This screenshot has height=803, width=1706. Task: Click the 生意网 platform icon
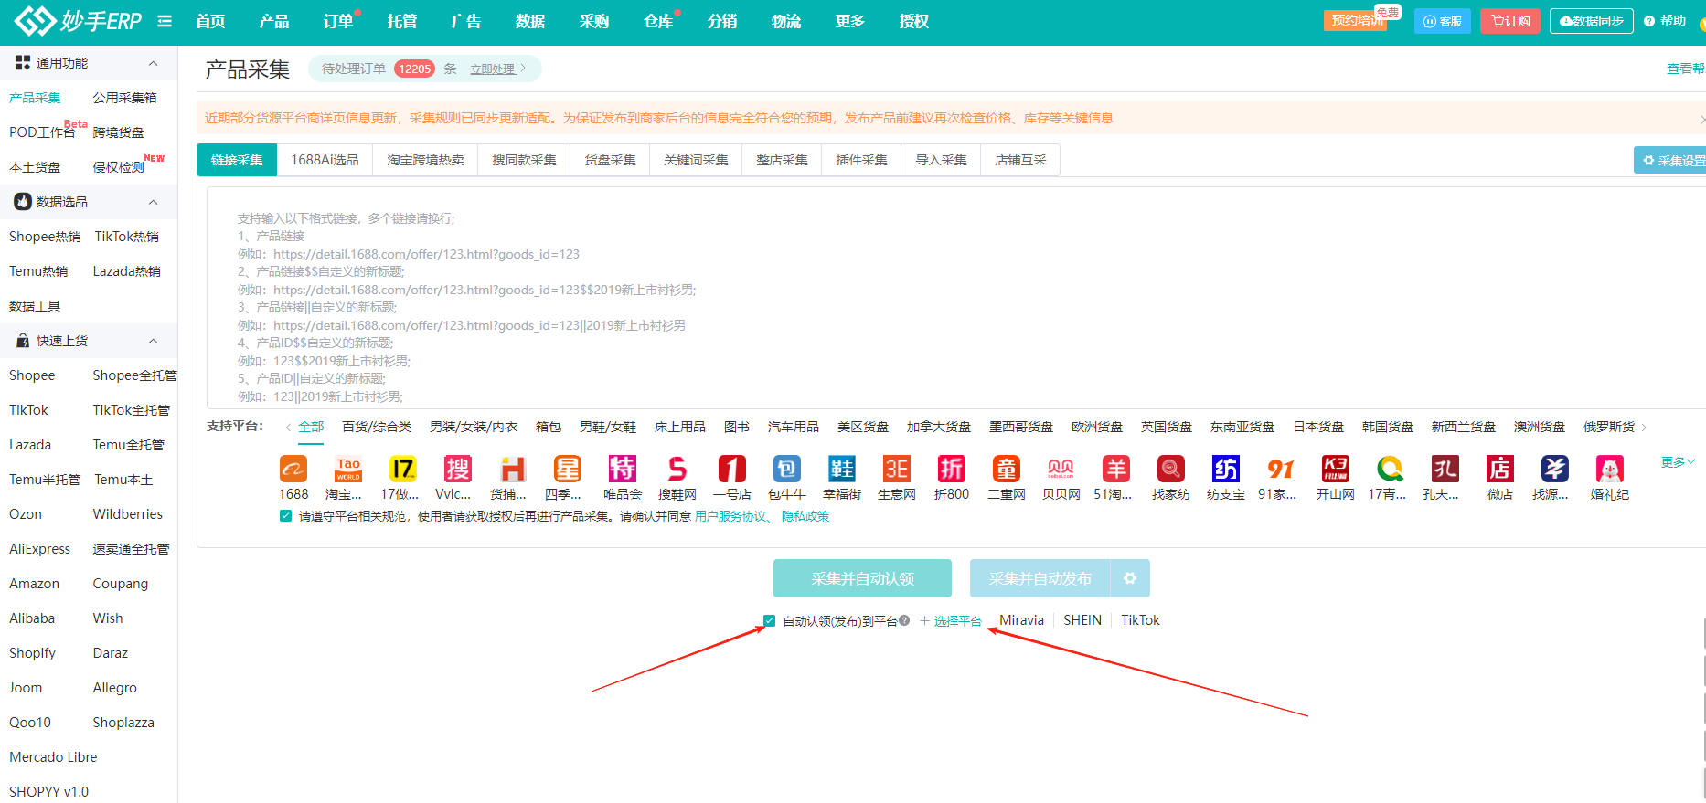coord(897,469)
